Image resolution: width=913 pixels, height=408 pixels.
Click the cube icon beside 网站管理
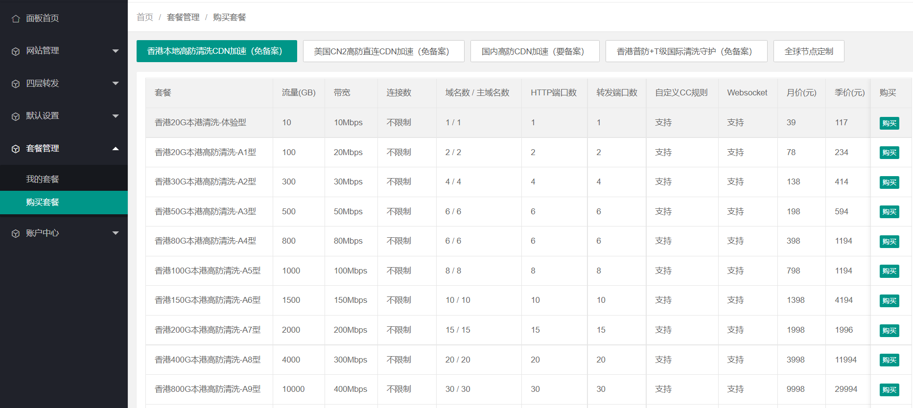(x=16, y=51)
